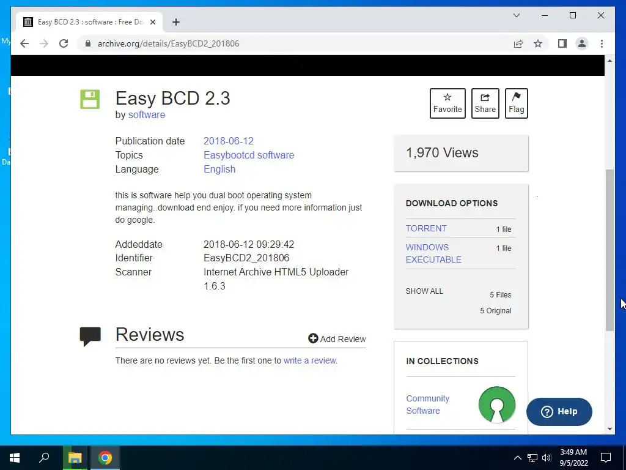
Task: Close the Easy BCD 2.3 tab
Action: click(152, 22)
